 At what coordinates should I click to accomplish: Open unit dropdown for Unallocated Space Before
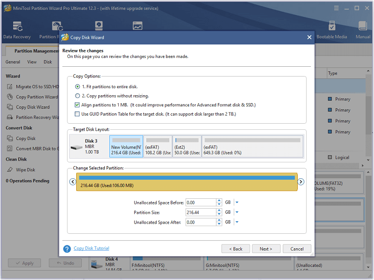click(x=237, y=203)
